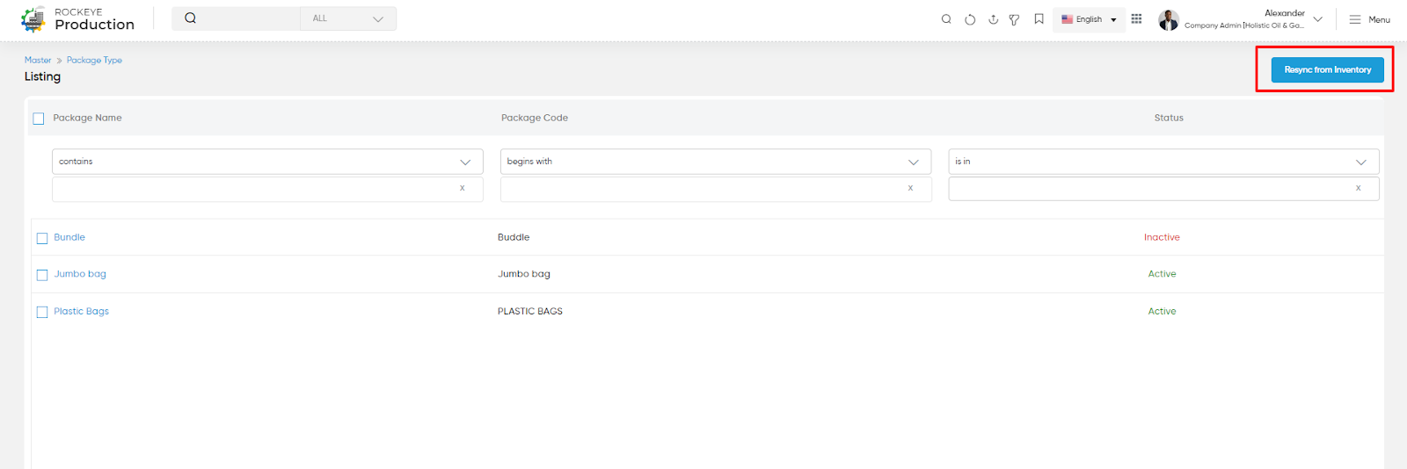Open the hamburger Menu
The image size is (1407, 469).
click(1369, 19)
